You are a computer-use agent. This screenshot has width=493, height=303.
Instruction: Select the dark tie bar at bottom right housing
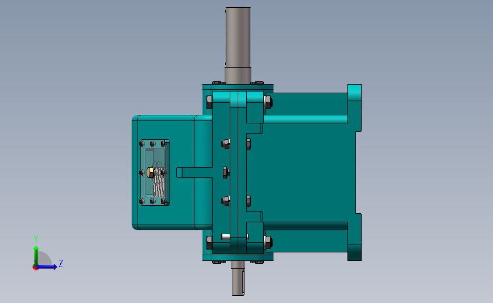pos(305,226)
